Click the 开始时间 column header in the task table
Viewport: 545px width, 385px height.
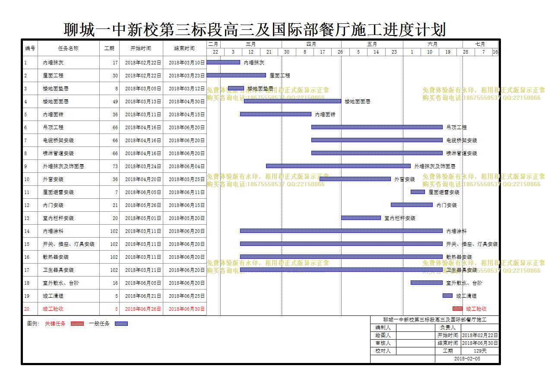[x=141, y=48]
